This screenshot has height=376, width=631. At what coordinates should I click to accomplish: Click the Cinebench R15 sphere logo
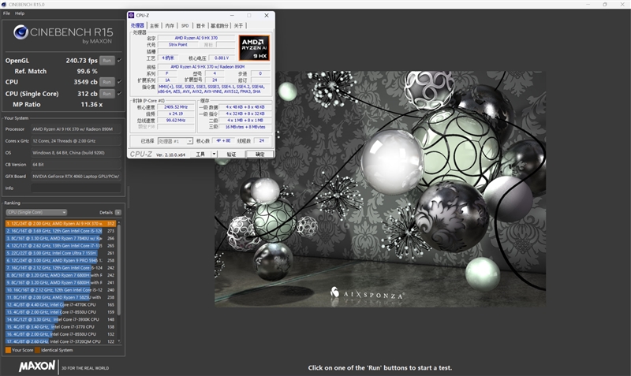point(21,32)
